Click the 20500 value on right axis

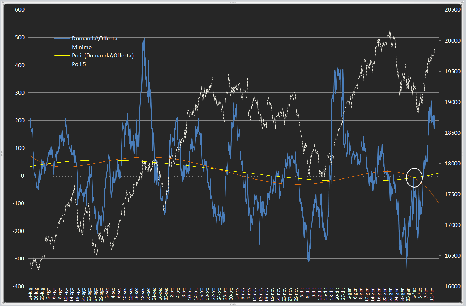tap(452, 10)
